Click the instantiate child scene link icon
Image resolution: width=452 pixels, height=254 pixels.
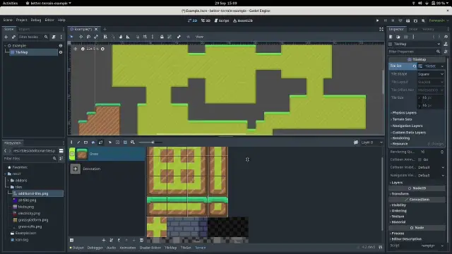13,37
